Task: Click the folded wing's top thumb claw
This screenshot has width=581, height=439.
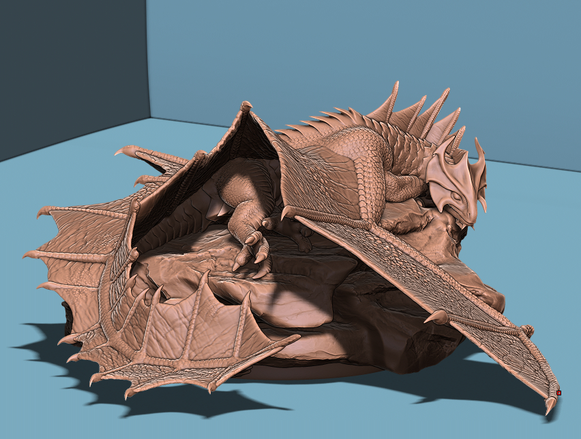Action: (245, 106)
